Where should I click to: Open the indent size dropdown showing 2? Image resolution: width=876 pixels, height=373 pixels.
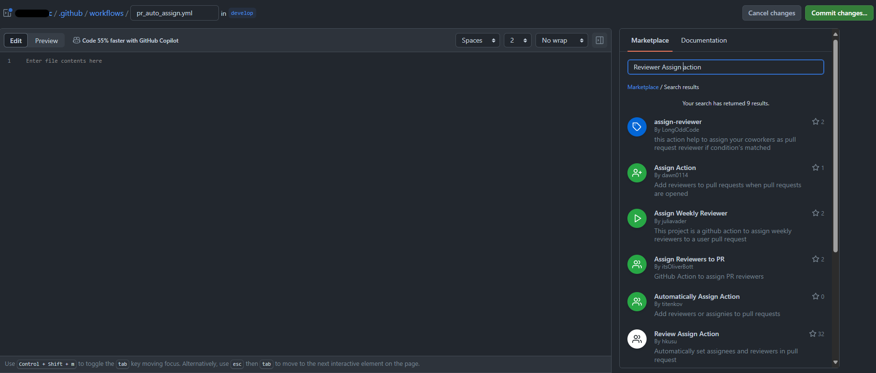coord(518,40)
